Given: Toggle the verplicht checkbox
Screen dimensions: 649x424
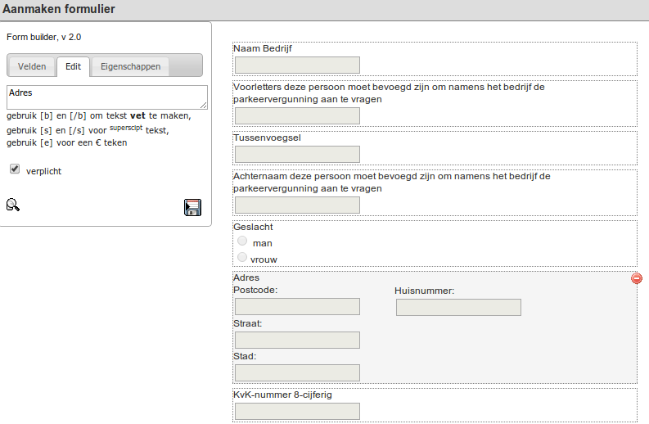Looking at the screenshot, I should [x=14, y=169].
